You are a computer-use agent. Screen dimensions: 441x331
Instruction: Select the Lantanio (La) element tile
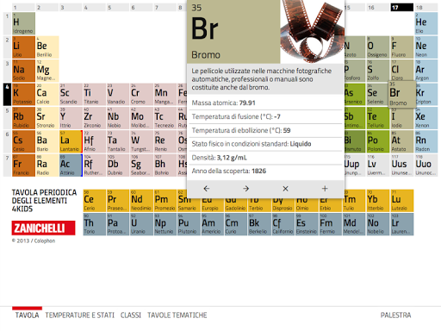tap(71, 141)
